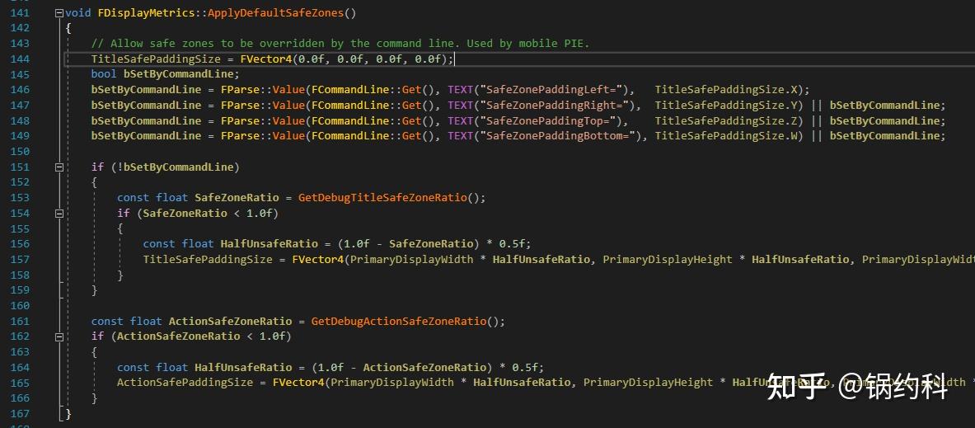Click line number 167 in the gutter
Viewport: 975px width, 428px height.
[20, 414]
